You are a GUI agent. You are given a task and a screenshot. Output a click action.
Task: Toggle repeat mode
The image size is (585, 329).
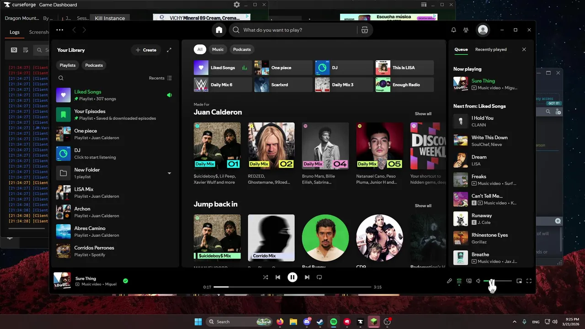tap(319, 277)
